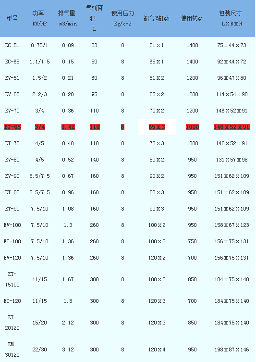Click the highlighted 65 X 3 cylinder cell
The image size is (256, 362).
(x=157, y=127)
